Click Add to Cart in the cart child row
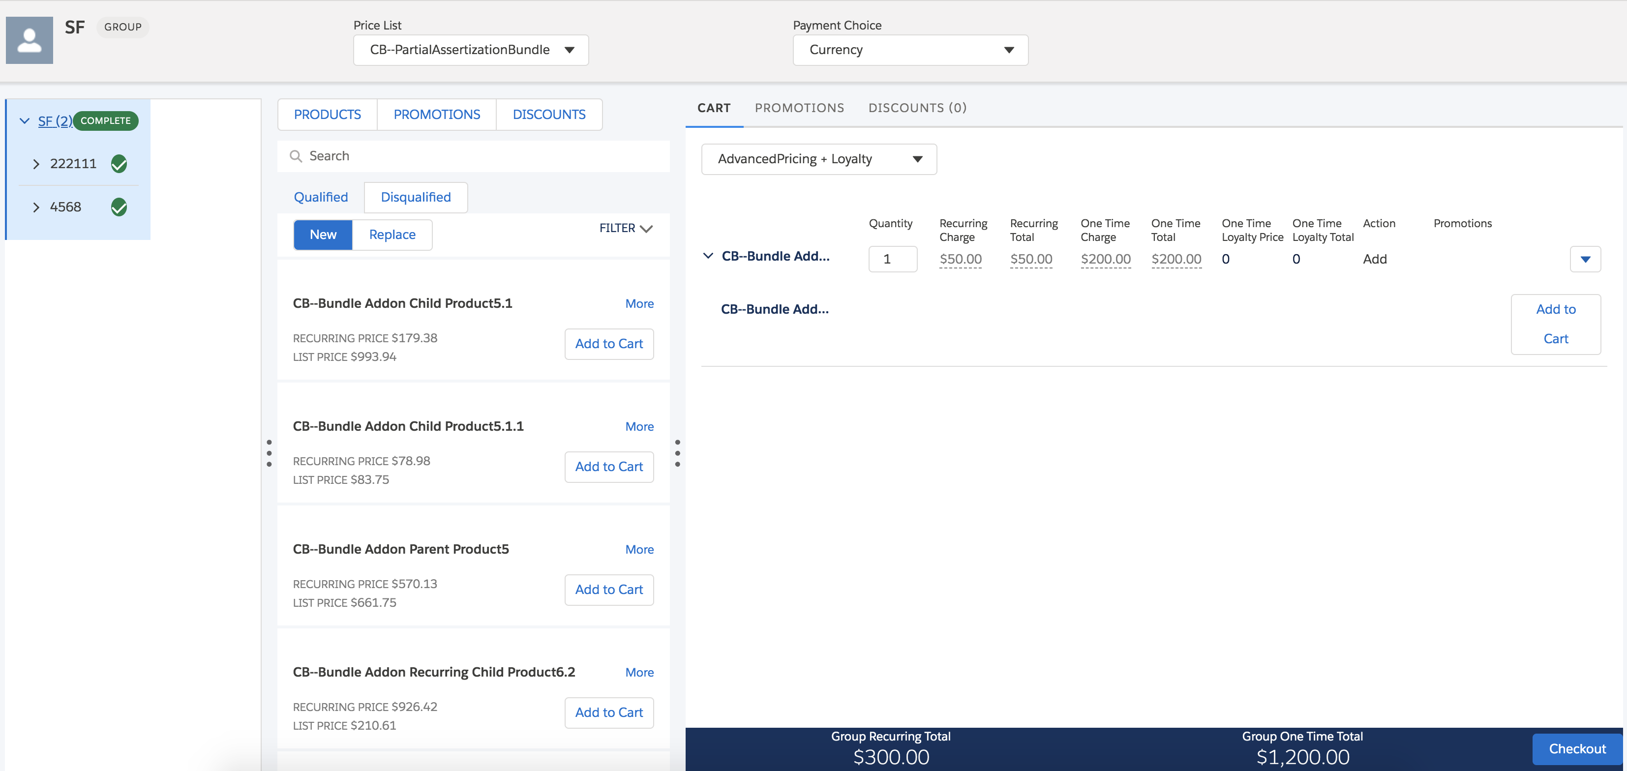 pos(1556,324)
